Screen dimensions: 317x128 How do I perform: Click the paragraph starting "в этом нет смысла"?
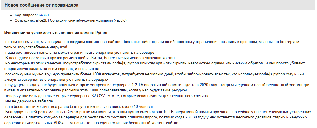(119, 42)
